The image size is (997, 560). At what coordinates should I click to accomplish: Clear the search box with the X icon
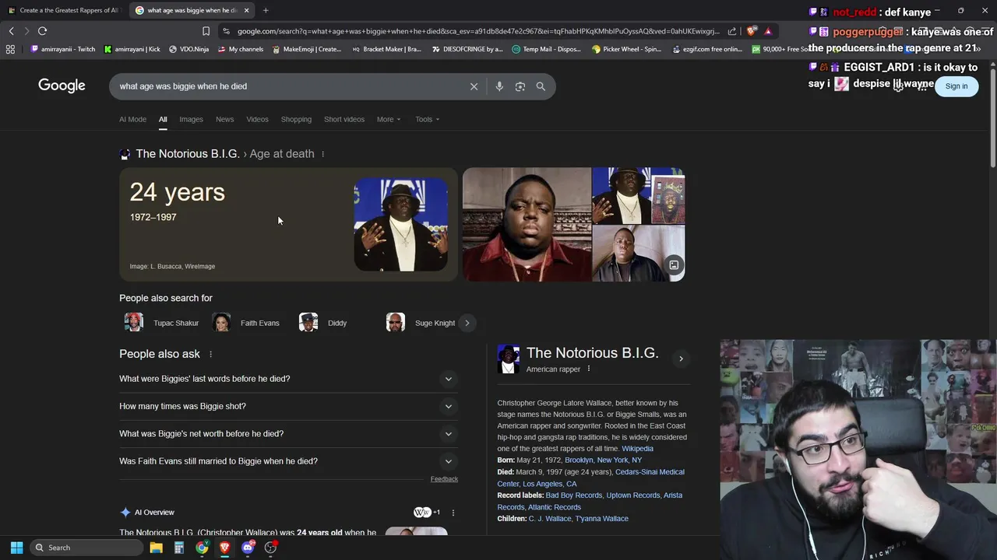click(x=474, y=86)
